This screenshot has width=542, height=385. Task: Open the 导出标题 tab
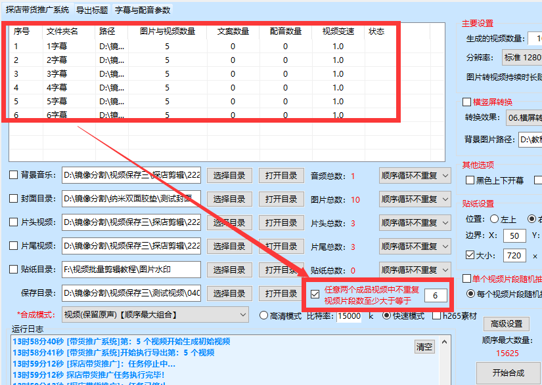[92, 10]
